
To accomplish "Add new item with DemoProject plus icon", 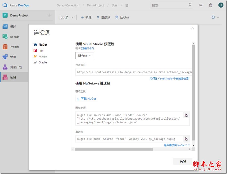I will (x=50, y=15).
